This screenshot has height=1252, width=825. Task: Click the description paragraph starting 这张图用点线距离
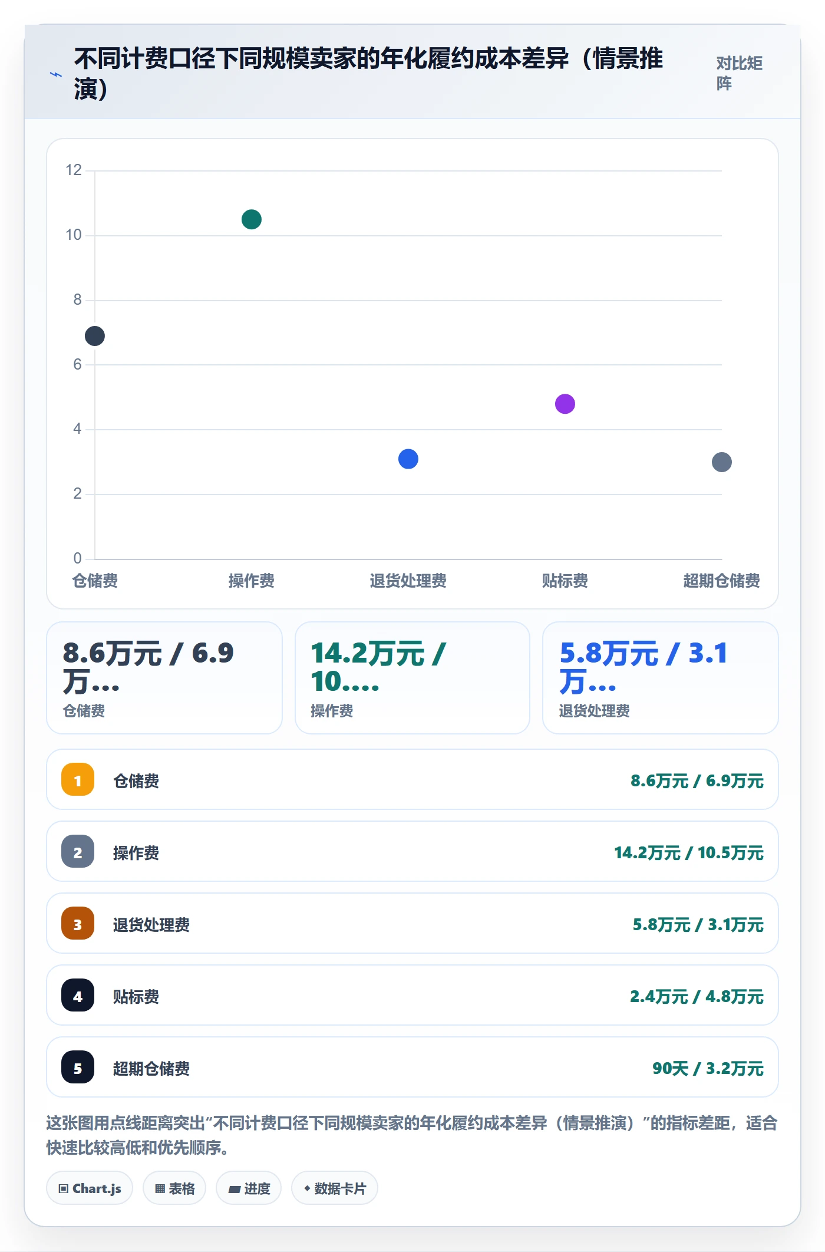412,1135
